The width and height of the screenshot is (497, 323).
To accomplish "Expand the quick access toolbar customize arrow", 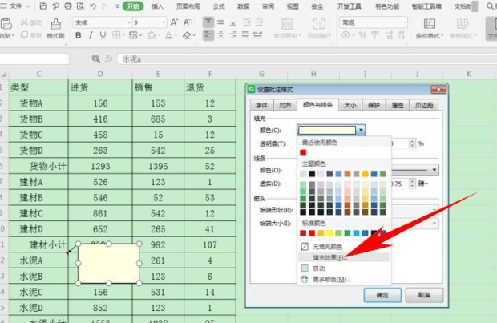I will (117, 6).
